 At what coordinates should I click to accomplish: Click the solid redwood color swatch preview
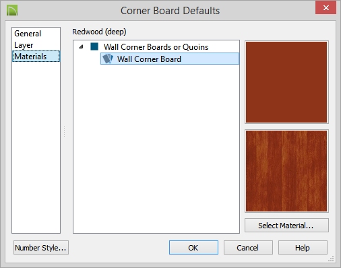coord(286,82)
